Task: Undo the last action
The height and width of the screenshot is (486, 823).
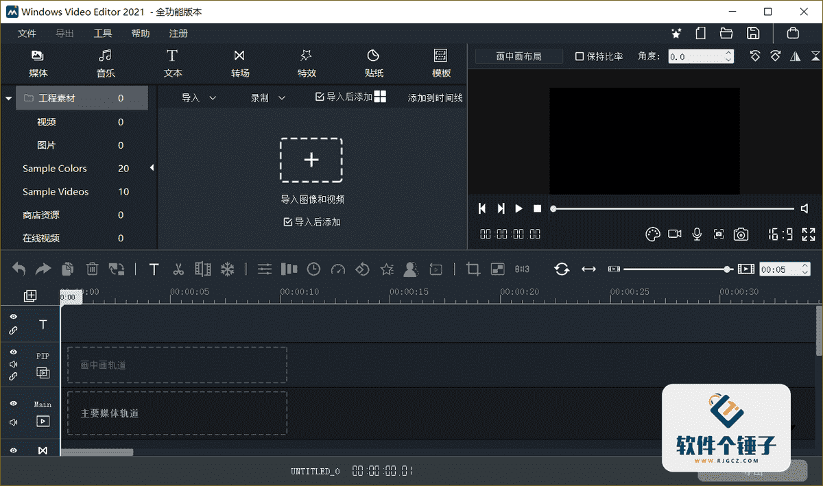Action: [19, 269]
